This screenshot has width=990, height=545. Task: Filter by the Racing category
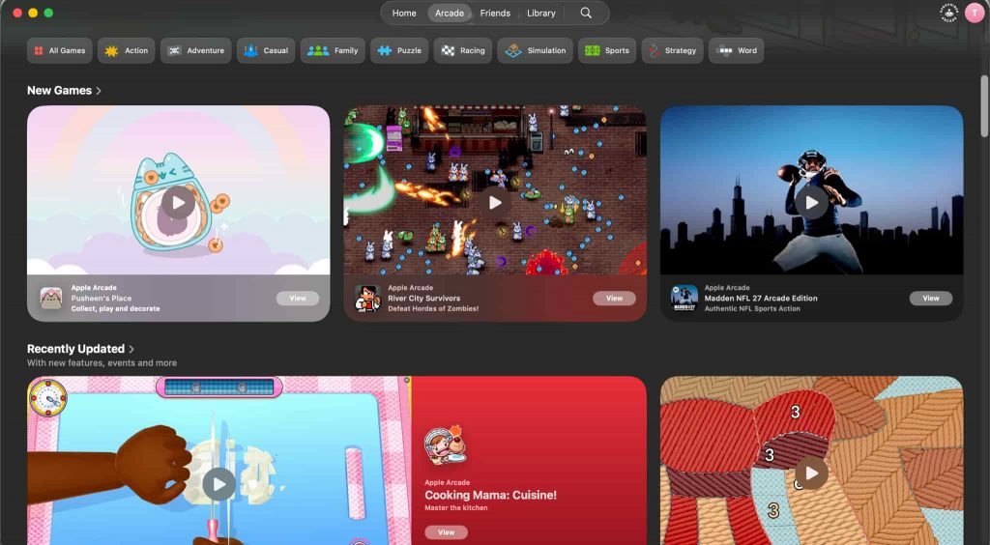[x=463, y=50]
